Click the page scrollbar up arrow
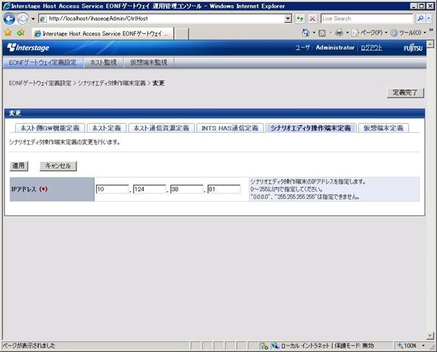Viewport: 437px width, 352px height. coord(430,44)
